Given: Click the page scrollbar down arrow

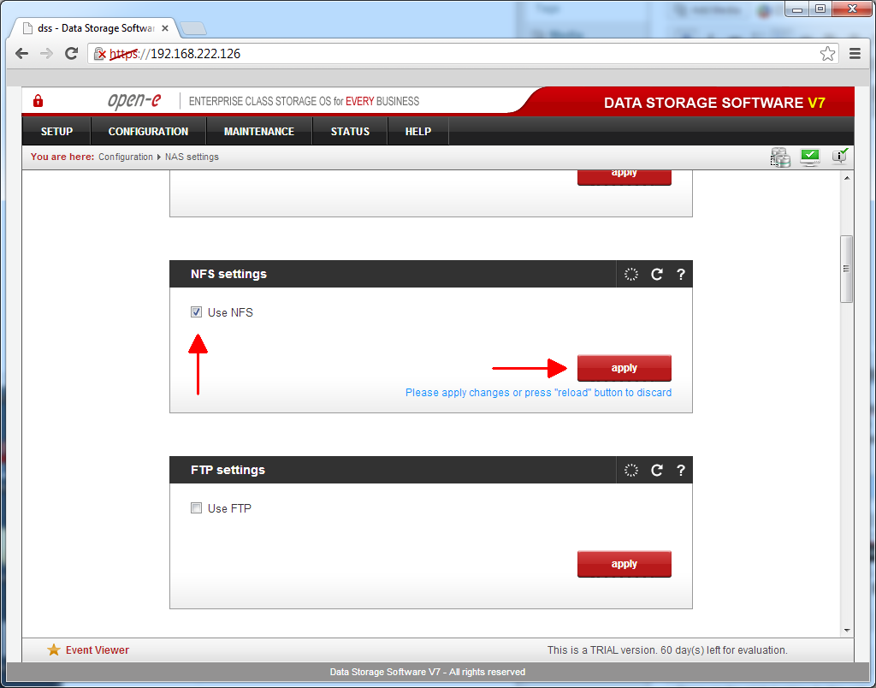Looking at the screenshot, I should click(847, 631).
